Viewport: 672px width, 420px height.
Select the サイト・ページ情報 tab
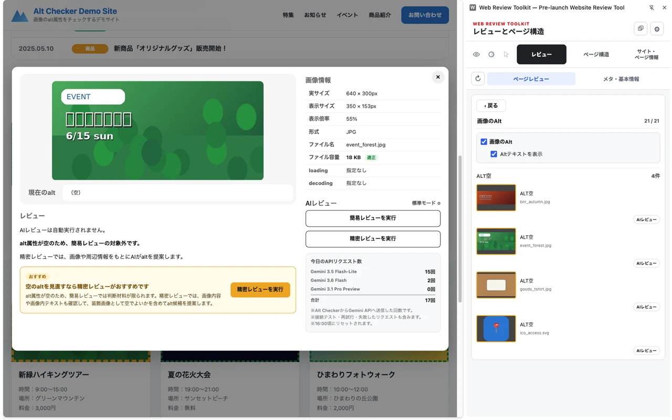click(646, 55)
